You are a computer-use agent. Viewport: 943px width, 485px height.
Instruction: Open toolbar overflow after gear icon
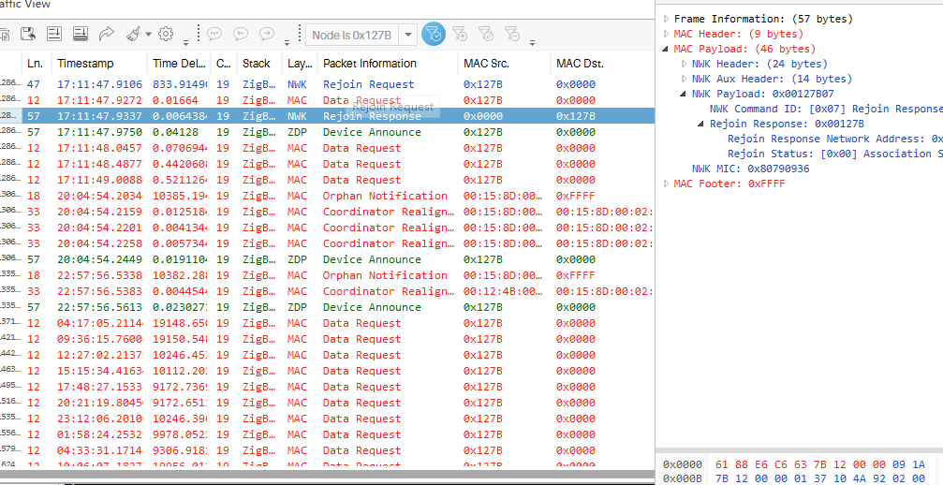(185, 42)
